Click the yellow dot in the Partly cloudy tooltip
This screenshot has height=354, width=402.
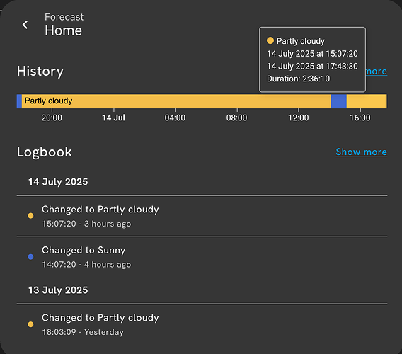coord(270,40)
